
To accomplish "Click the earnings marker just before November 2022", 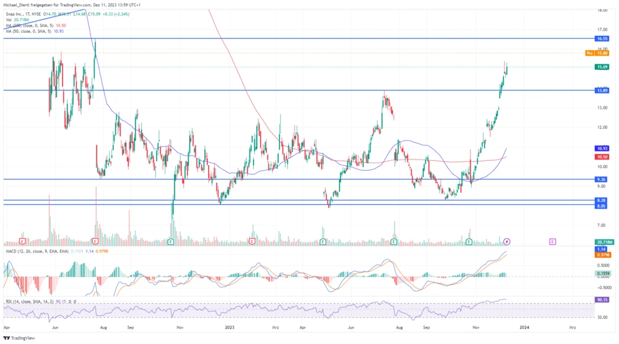I will coord(171,241).
